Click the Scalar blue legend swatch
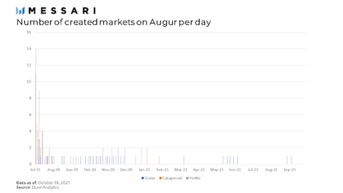The width and height of the screenshot is (343, 193). (x=143, y=178)
